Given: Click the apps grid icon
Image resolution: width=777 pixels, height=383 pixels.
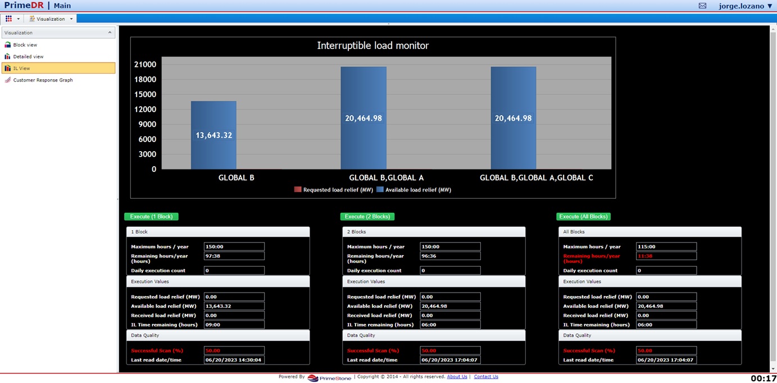Looking at the screenshot, I should (x=8, y=19).
